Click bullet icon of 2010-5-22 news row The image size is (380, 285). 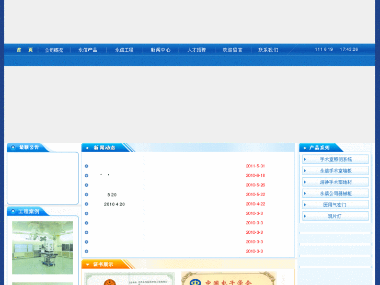(x=87, y=195)
